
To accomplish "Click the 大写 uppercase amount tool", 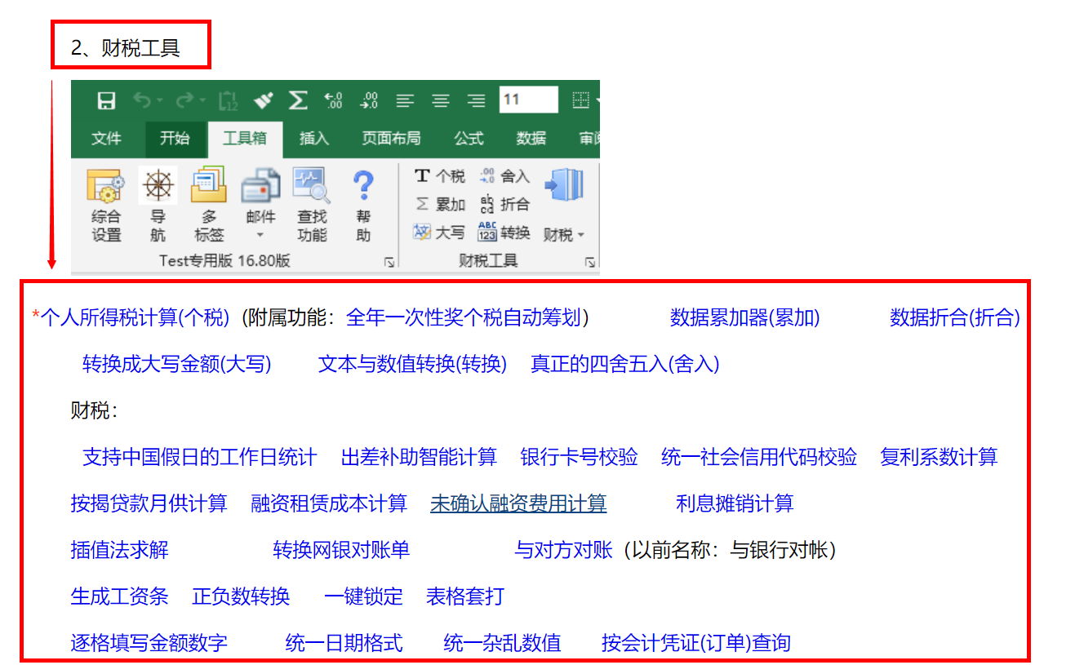I will [439, 233].
